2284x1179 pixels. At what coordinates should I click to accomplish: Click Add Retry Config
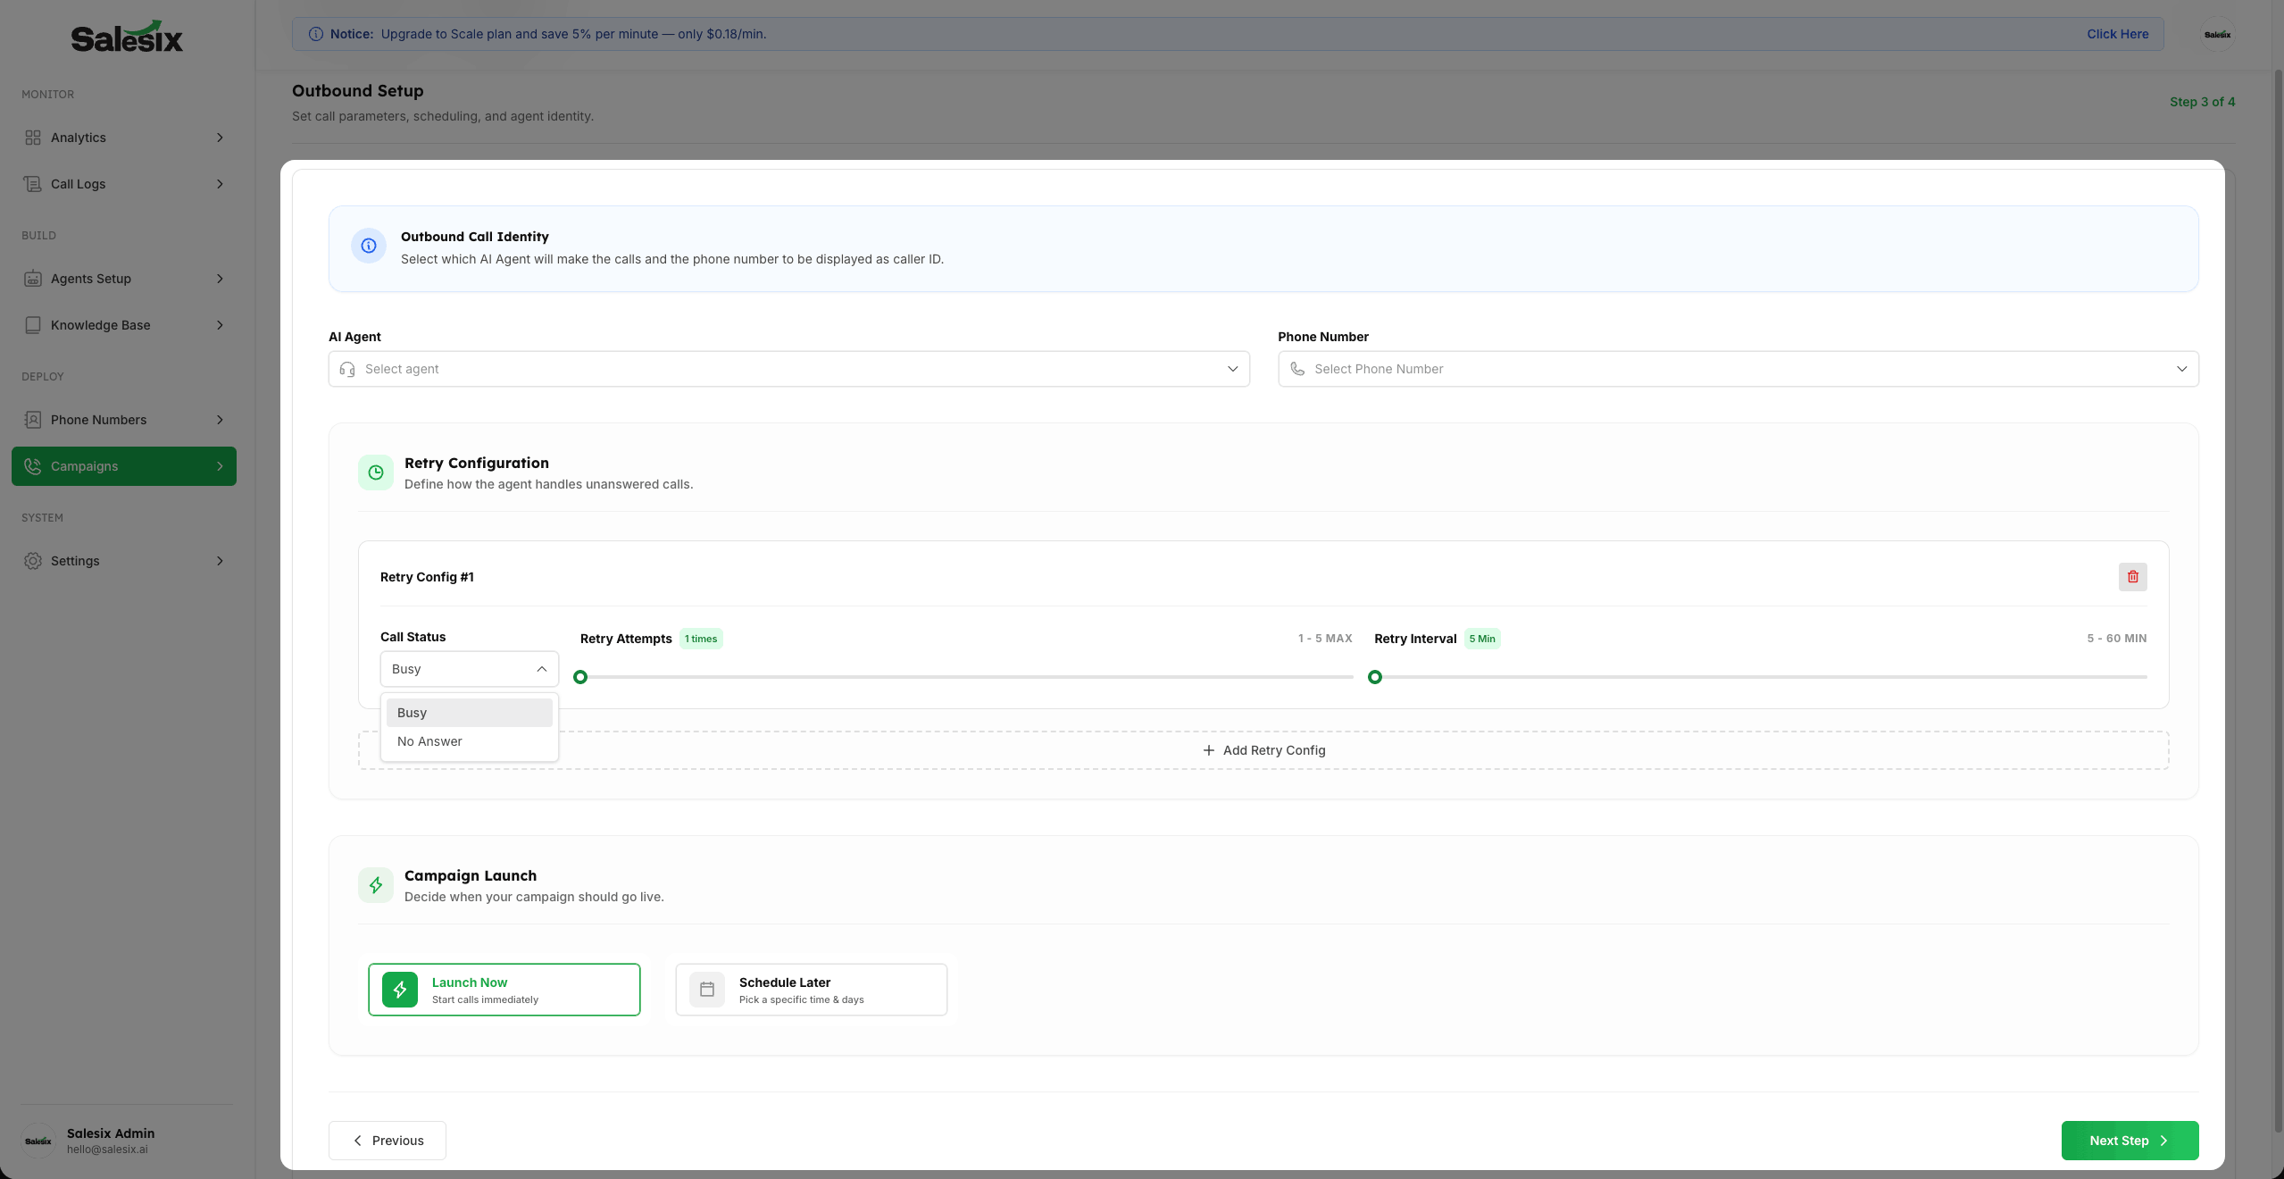point(1263,750)
